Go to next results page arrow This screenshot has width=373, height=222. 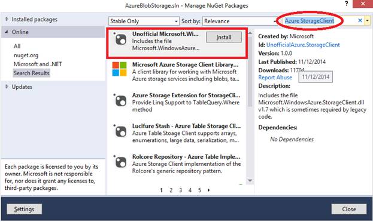(x=208, y=190)
